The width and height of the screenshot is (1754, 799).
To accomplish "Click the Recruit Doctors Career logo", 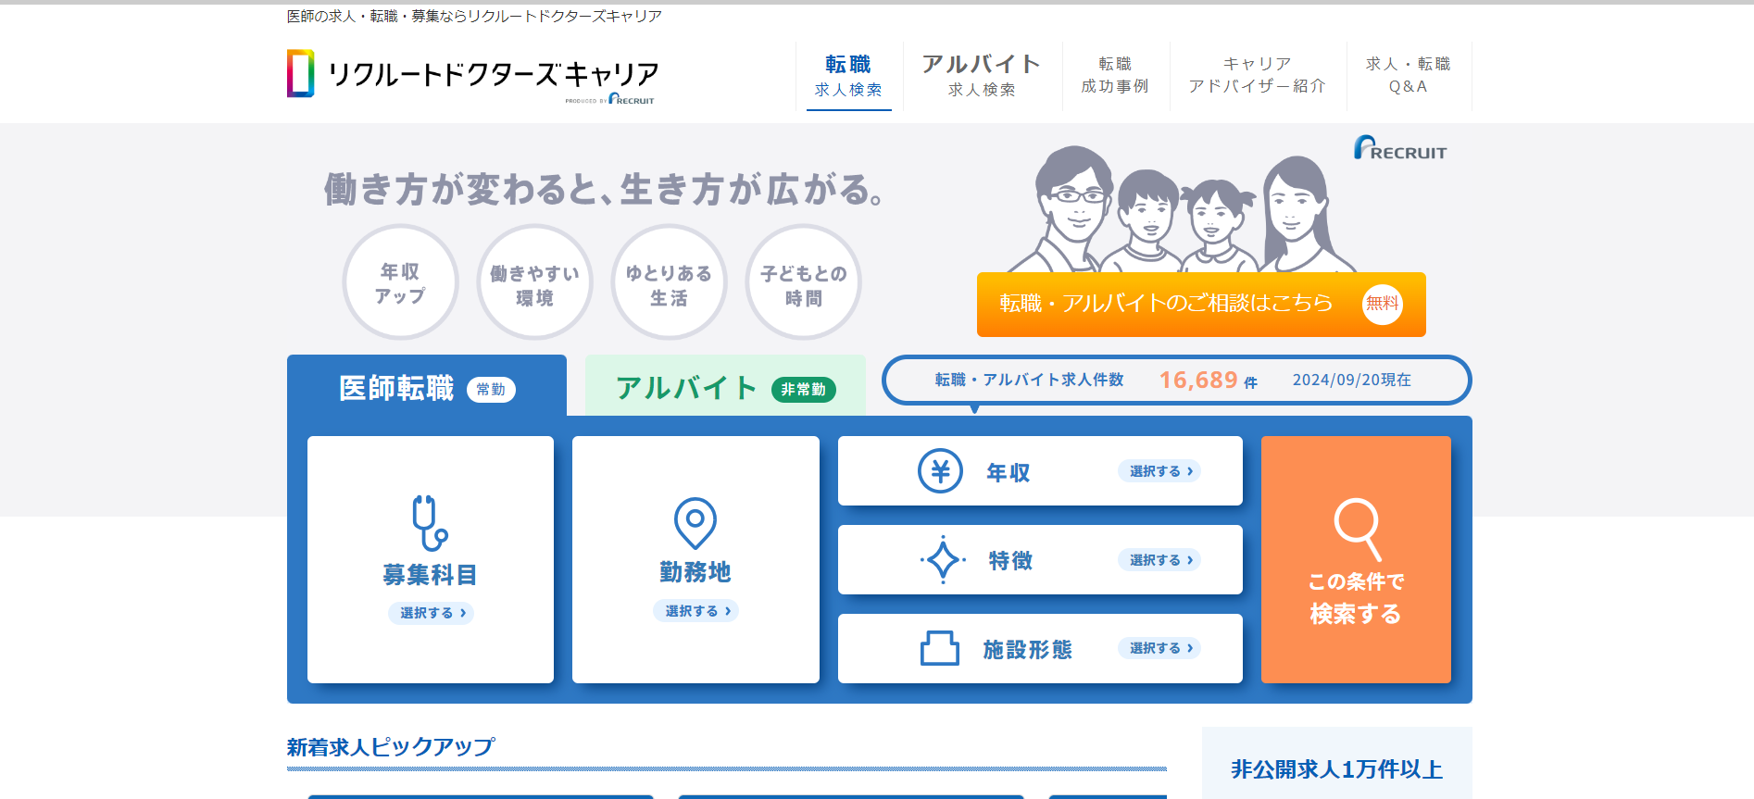I will coord(472,75).
